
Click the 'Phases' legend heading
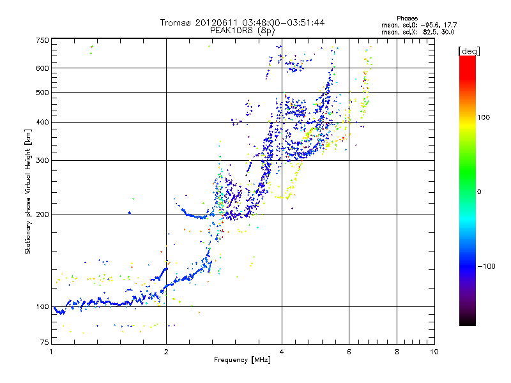point(407,19)
